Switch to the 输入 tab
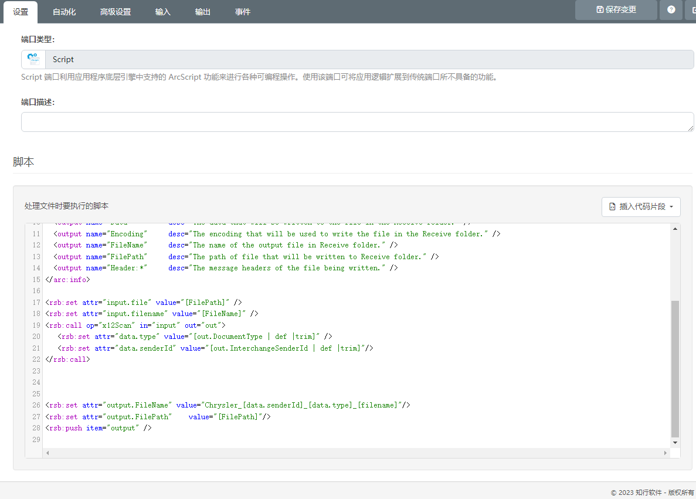Image resolution: width=696 pixels, height=499 pixels. pos(163,12)
